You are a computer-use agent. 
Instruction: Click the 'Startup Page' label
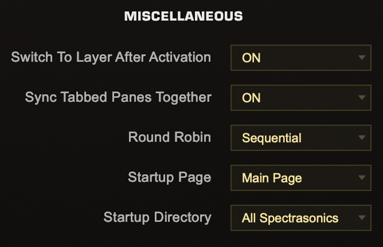point(170,177)
